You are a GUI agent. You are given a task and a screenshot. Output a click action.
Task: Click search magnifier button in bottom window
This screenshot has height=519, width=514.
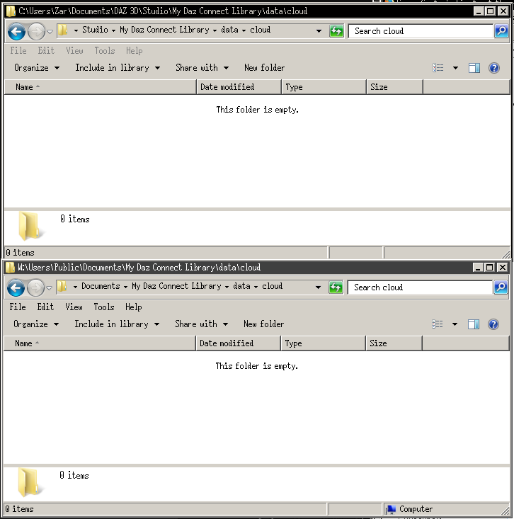501,287
